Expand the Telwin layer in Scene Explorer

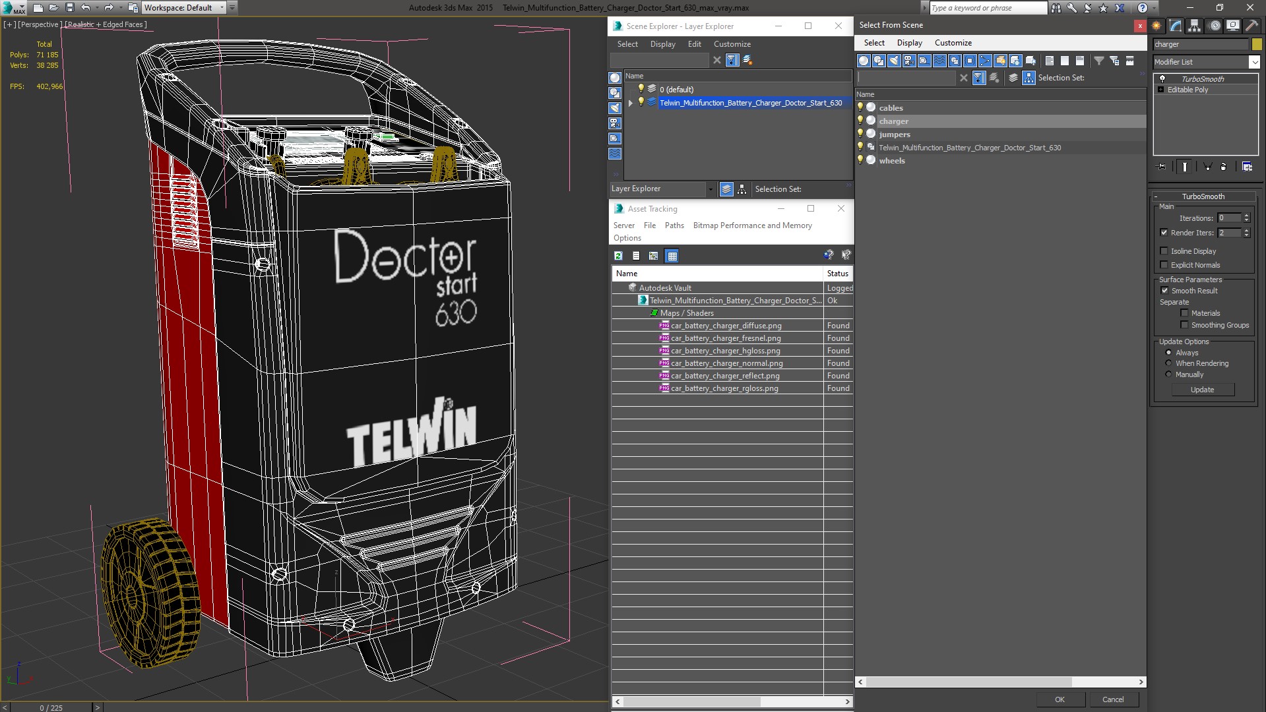[x=631, y=103]
